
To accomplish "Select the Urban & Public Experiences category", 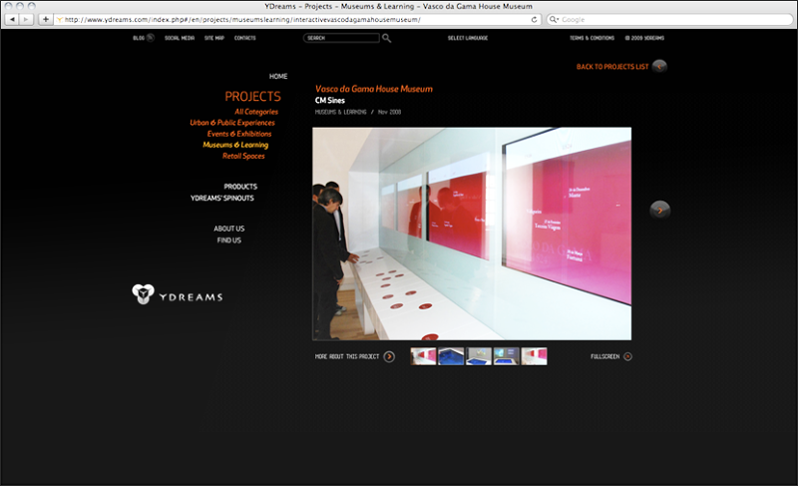I will tap(232, 123).
